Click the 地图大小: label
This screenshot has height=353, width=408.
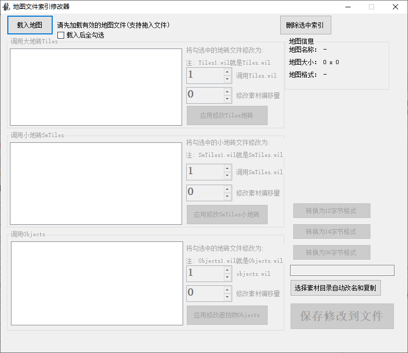pos(303,62)
